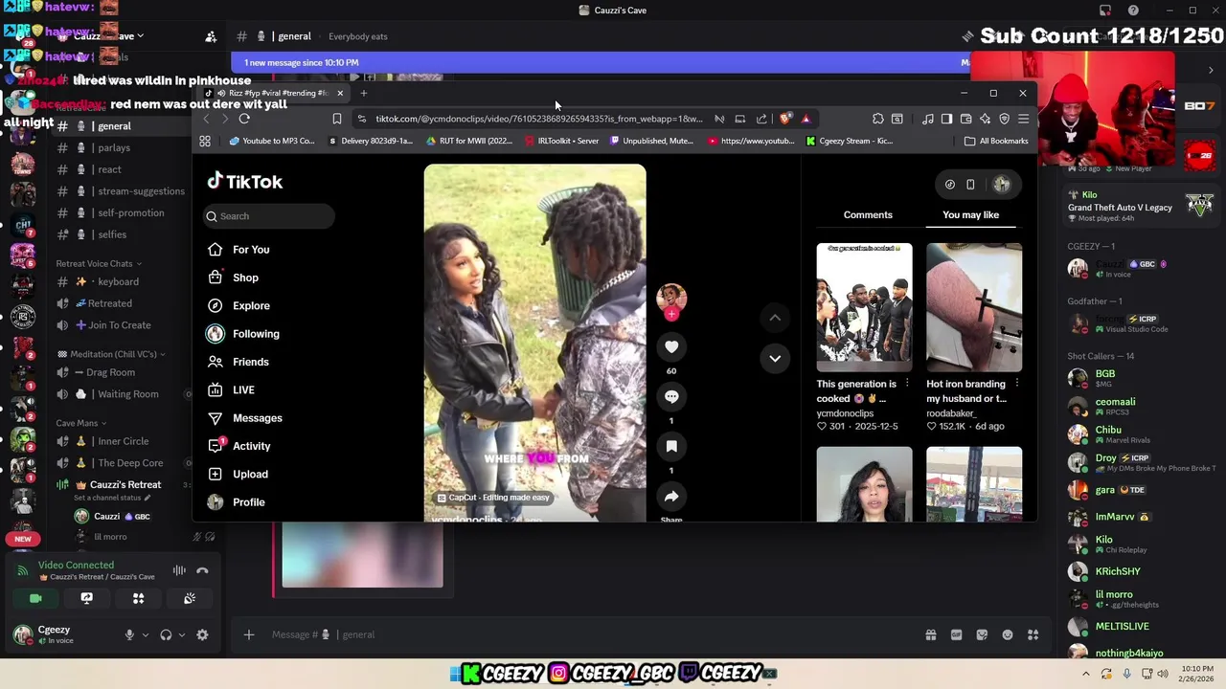Open Brave Shields lion icon in address bar

point(785,119)
